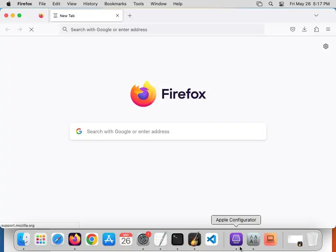
Task: Open the Extensions puzzle-piece button
Action: click(316, 29)
